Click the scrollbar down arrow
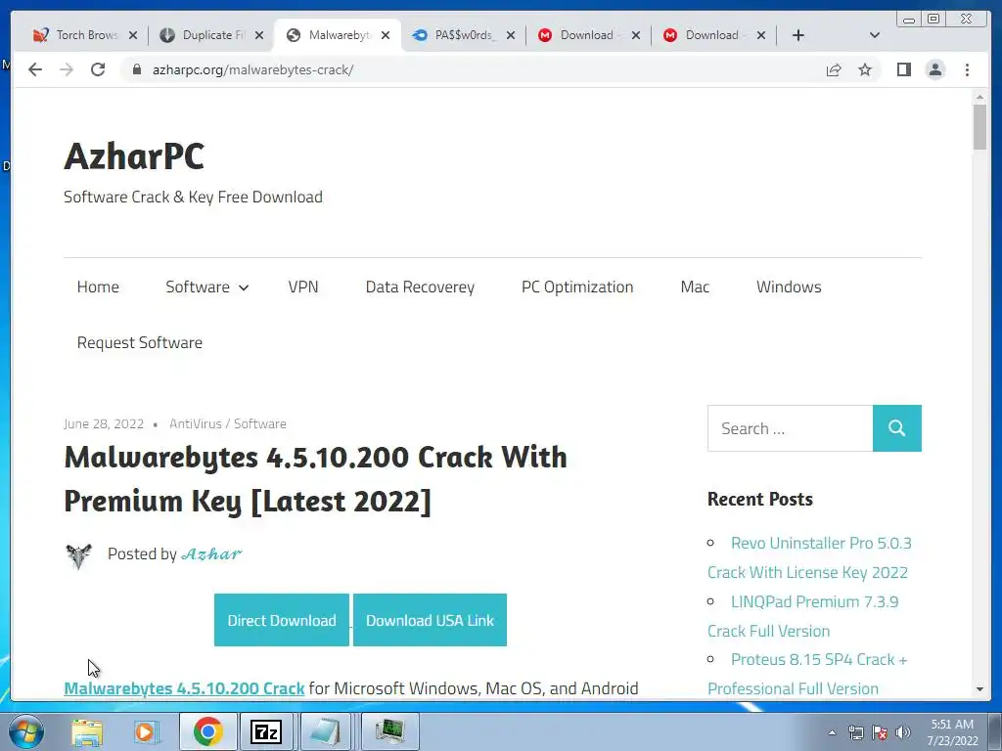This screenshot has height=751, width=1002. click(x=979, y=689)
